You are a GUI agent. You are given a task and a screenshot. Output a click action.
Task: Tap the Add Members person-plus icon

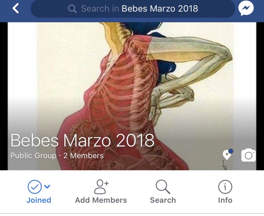pos(101,187)
